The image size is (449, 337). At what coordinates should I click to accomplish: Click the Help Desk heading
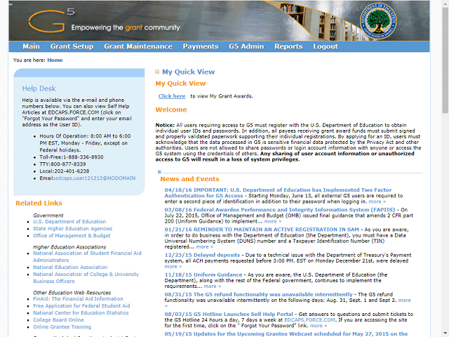tap(39, 88)
